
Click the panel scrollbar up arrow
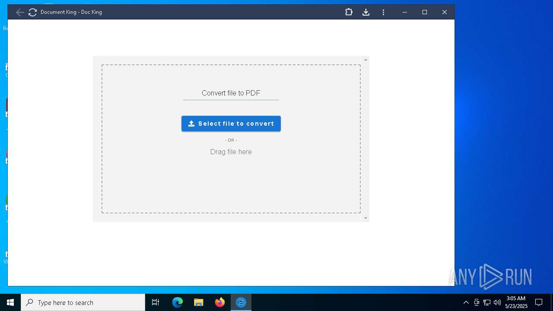click(365, 60)
